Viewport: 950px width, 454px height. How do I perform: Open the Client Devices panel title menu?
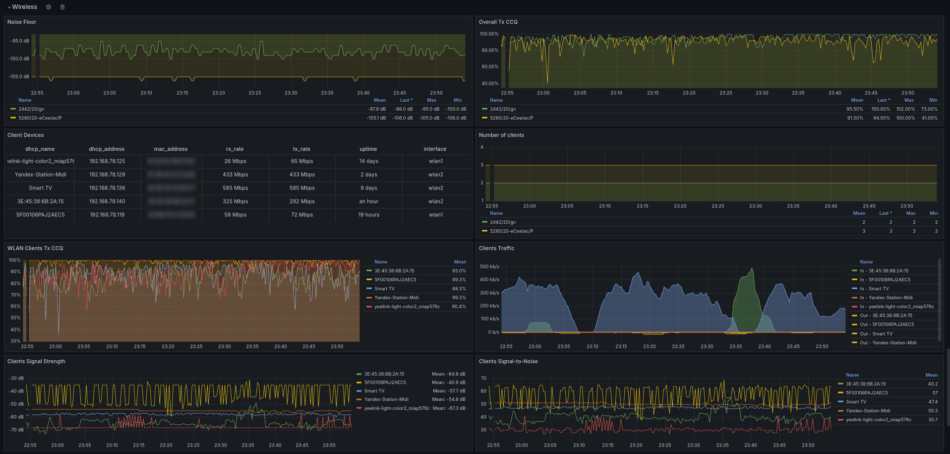(26, 135)
